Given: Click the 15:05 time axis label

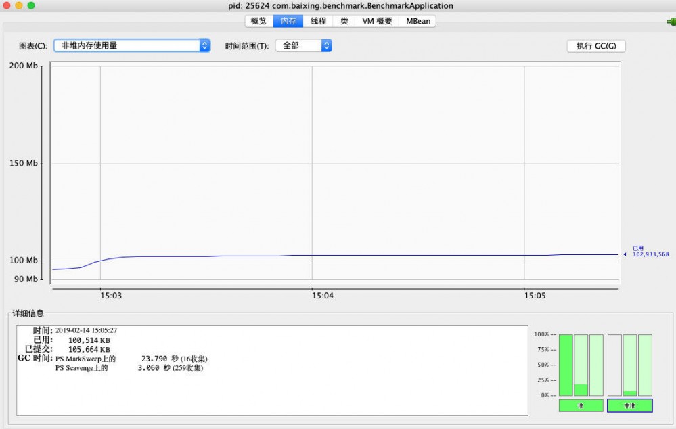Looking at the screenshot, I should click(535, 296).
